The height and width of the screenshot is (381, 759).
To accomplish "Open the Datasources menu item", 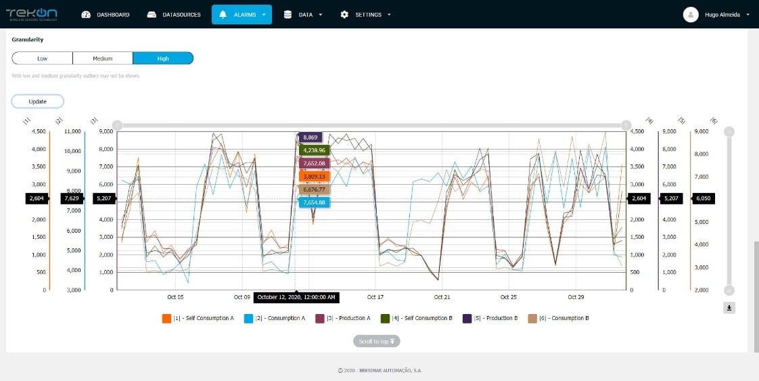I will pos(174,14).
